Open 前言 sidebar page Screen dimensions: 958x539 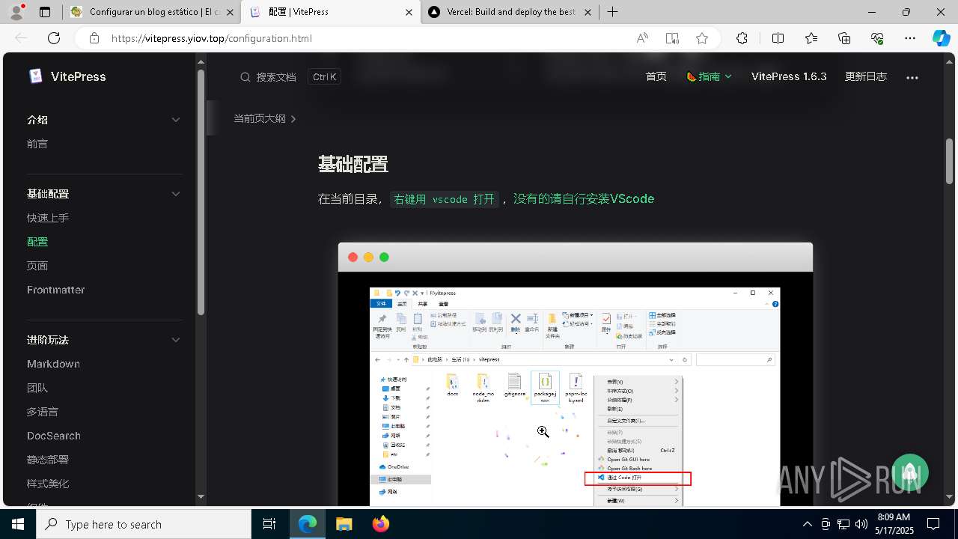pos(37,144)
